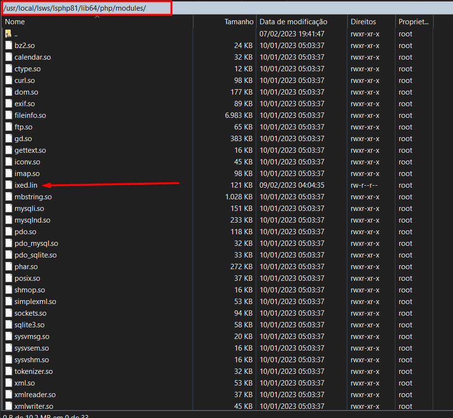Screen dimensions: 453x418
Task: Click the file icon next to bz2.so
Action: coord(8,46)
